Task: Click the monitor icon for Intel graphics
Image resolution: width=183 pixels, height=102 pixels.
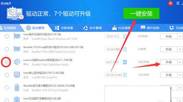Action: 17,75
